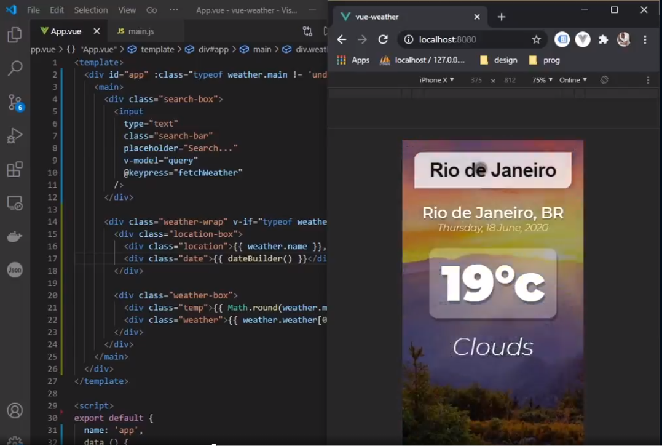The image size is (662, 446).
Task: Open the localhost / 127.0.0... bookmark
Action: (422, 60)
